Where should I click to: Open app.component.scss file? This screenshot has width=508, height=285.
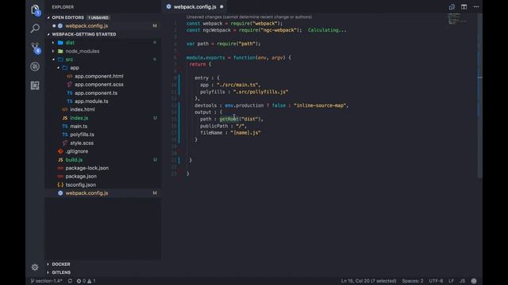coord(98,85)
